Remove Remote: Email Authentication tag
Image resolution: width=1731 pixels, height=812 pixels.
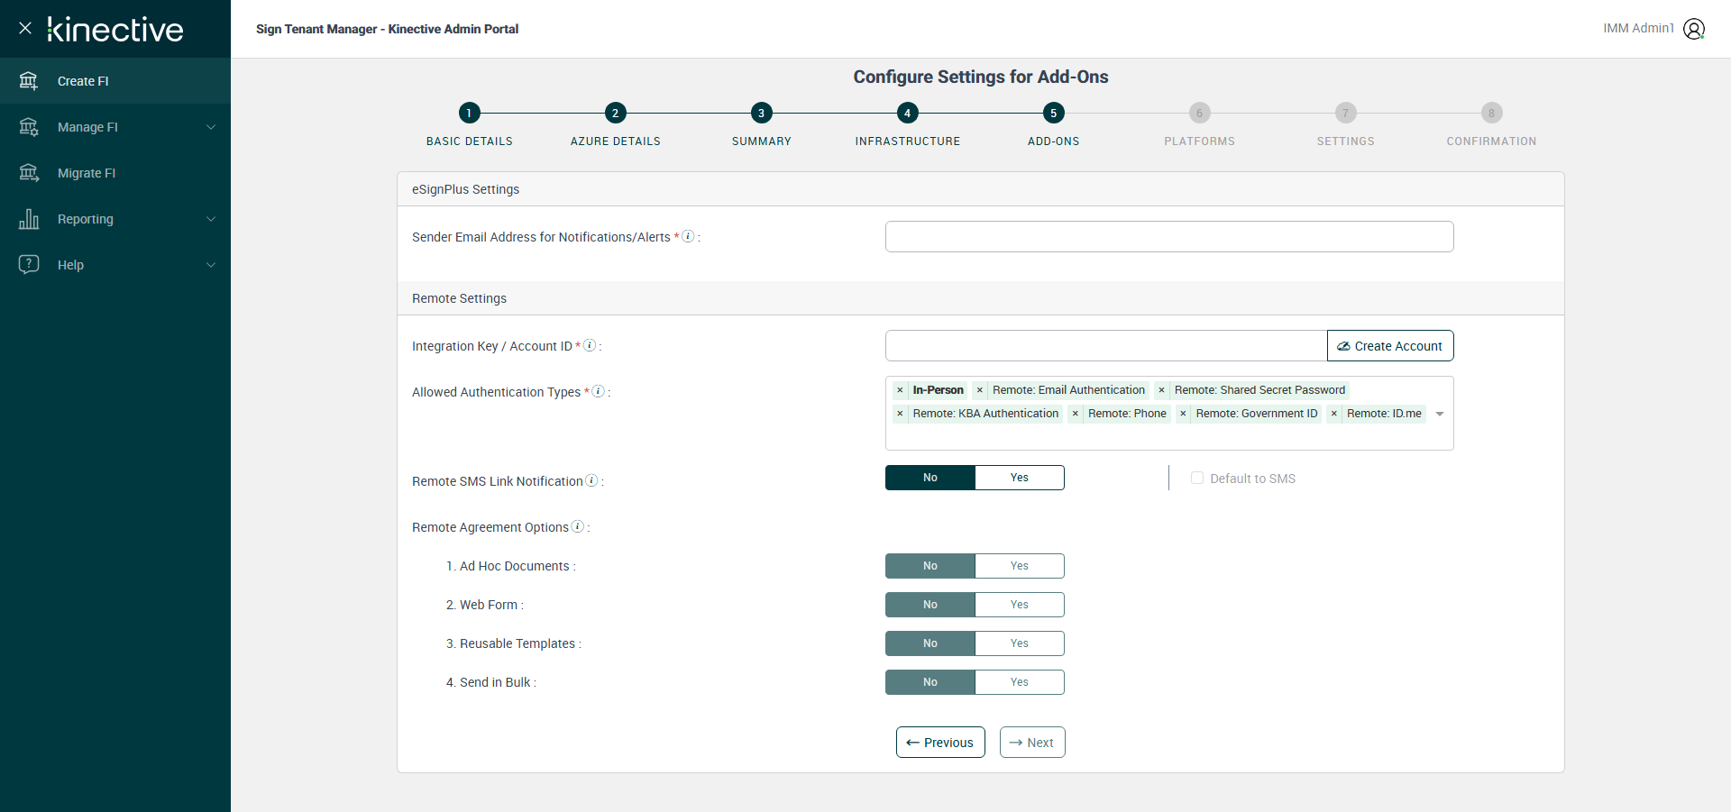(980, 390)
